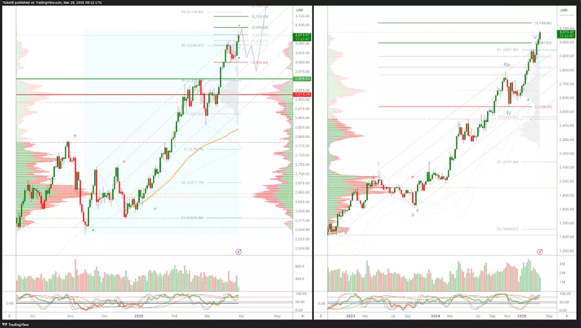Click the current price label 3,073.37 on left chart
The image size is (581, 328).
302,35
